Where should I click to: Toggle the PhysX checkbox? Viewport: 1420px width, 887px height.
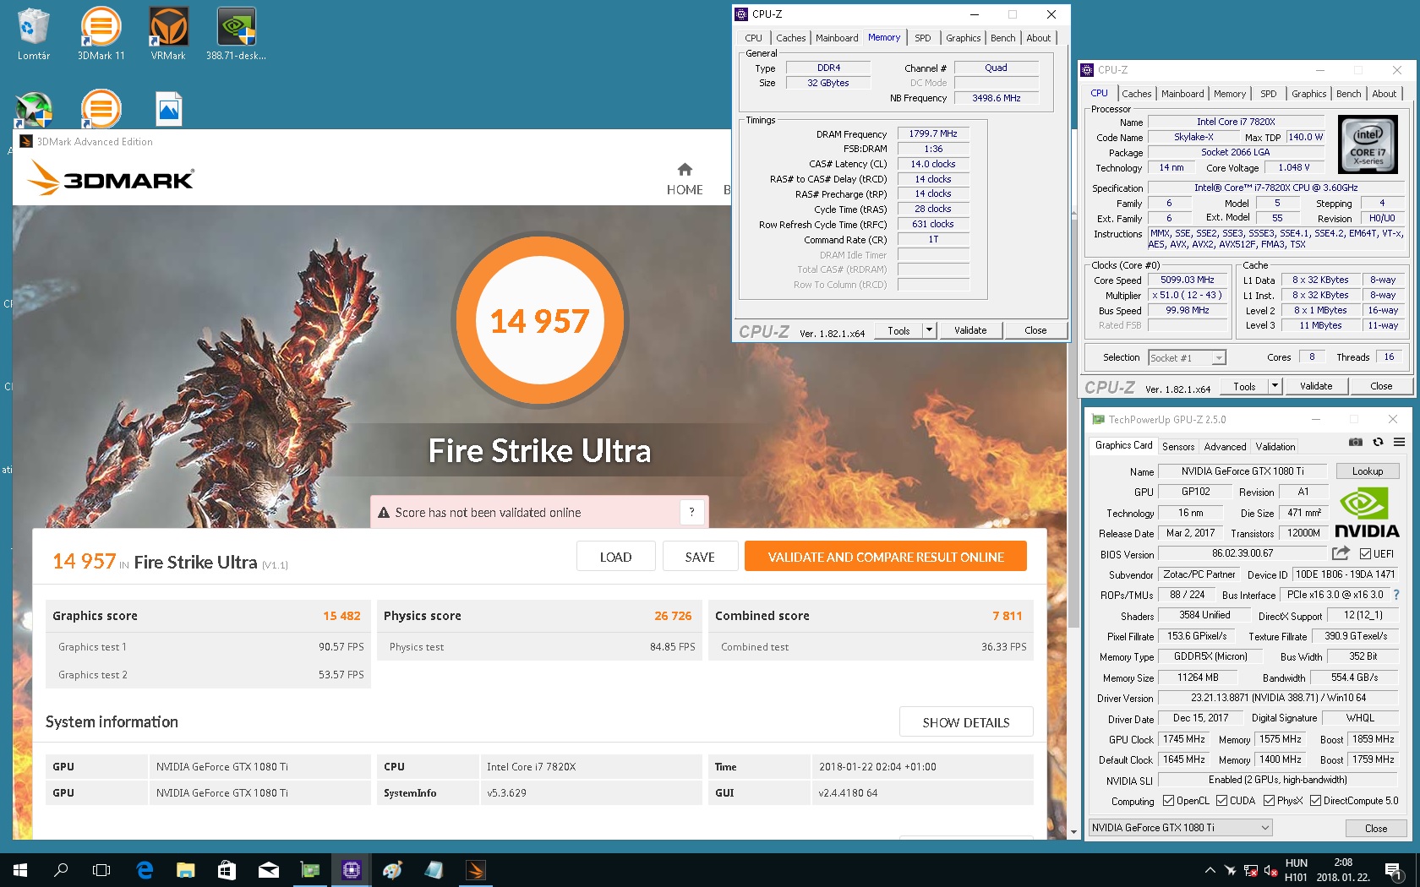tap(1269, 801)
